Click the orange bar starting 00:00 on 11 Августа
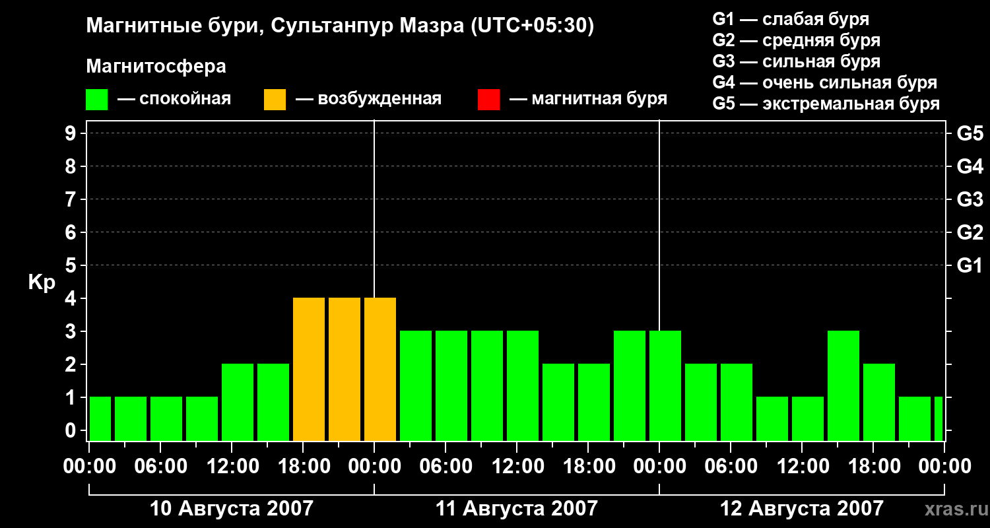Image resolution: width=990 pixels, height=528 pixels. click(380, 369)
